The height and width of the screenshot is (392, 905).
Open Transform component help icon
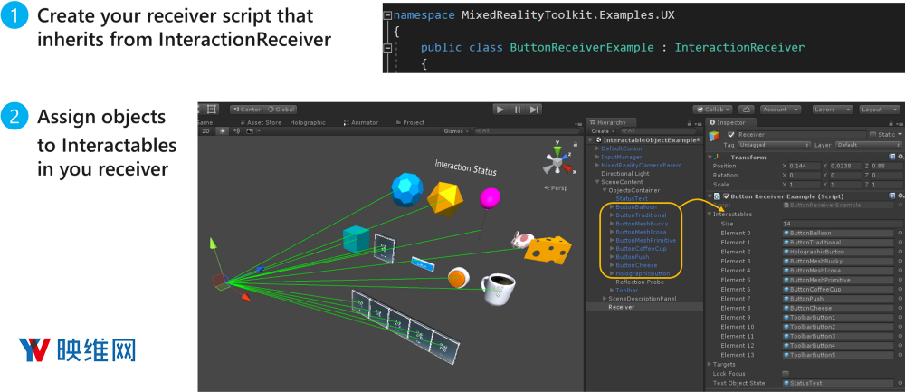pyautogui.click(x=891, y=156)
